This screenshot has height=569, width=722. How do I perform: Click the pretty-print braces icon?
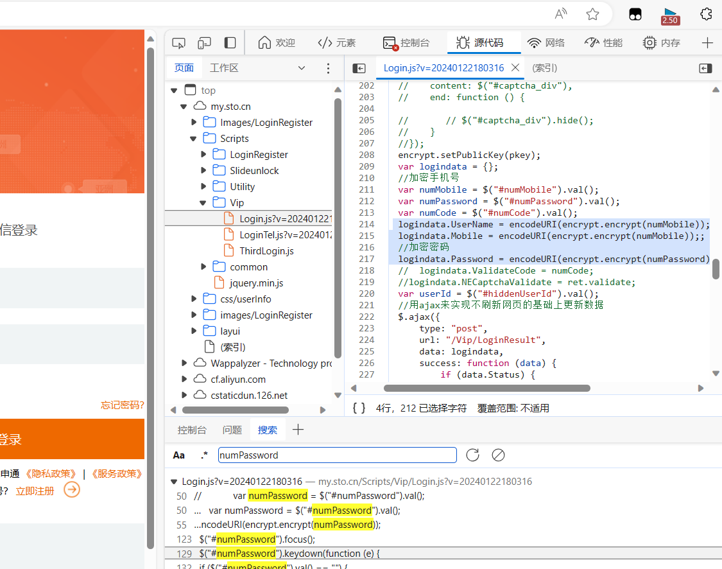pos(359,408)
